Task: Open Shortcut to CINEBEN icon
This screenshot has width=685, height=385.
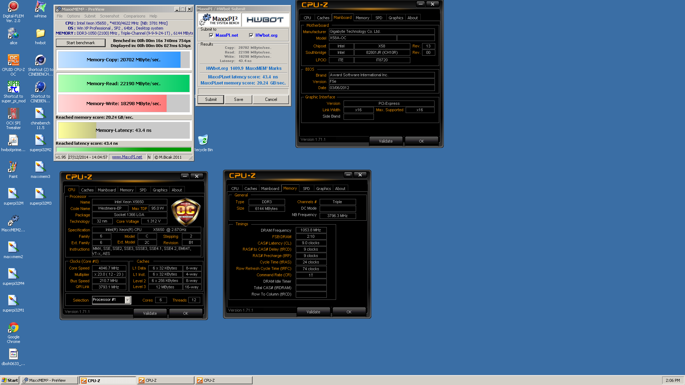Action: point(40,92)
